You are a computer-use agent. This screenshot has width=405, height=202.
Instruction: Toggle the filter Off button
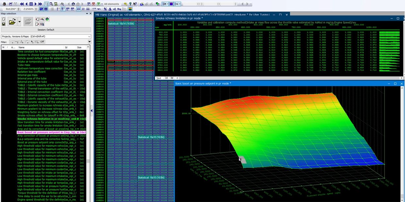pyautogui.click(x=42, y=42)
